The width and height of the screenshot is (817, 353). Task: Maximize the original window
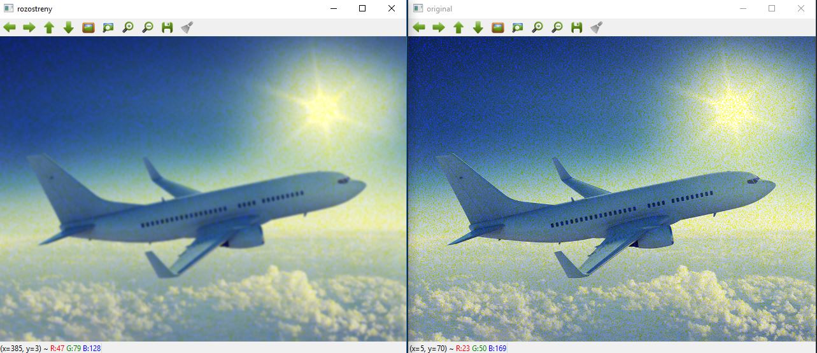[772, 8]
